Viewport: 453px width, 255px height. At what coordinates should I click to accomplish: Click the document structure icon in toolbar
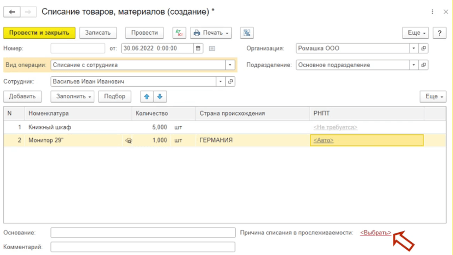[246, 33]
